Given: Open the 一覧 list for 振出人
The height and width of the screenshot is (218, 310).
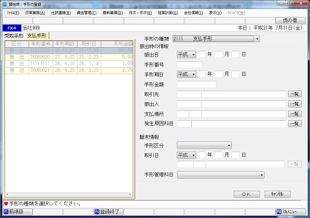Looking at the screenshot, I should 295,104.
